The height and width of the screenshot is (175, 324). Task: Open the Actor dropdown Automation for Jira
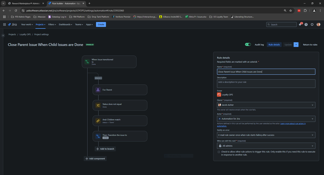pyautogui.click(x=266, y=119)
